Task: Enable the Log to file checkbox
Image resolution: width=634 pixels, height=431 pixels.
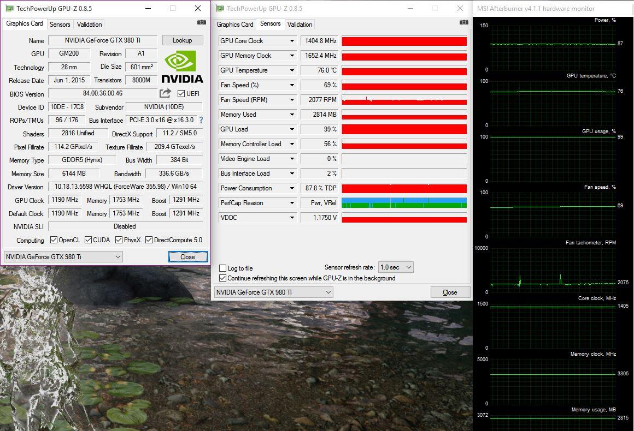Action: (222, 268)
